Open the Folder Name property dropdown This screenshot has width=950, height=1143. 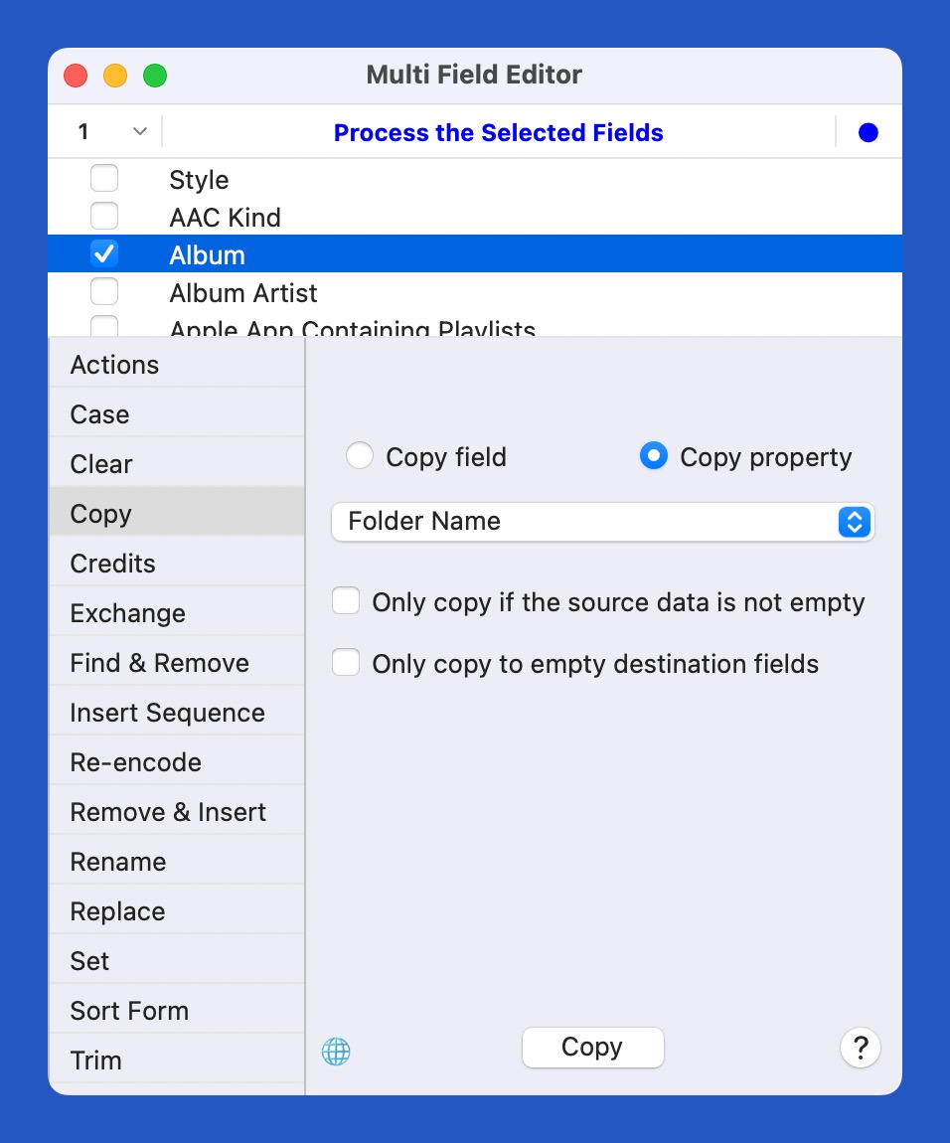[x=602, y=522]
